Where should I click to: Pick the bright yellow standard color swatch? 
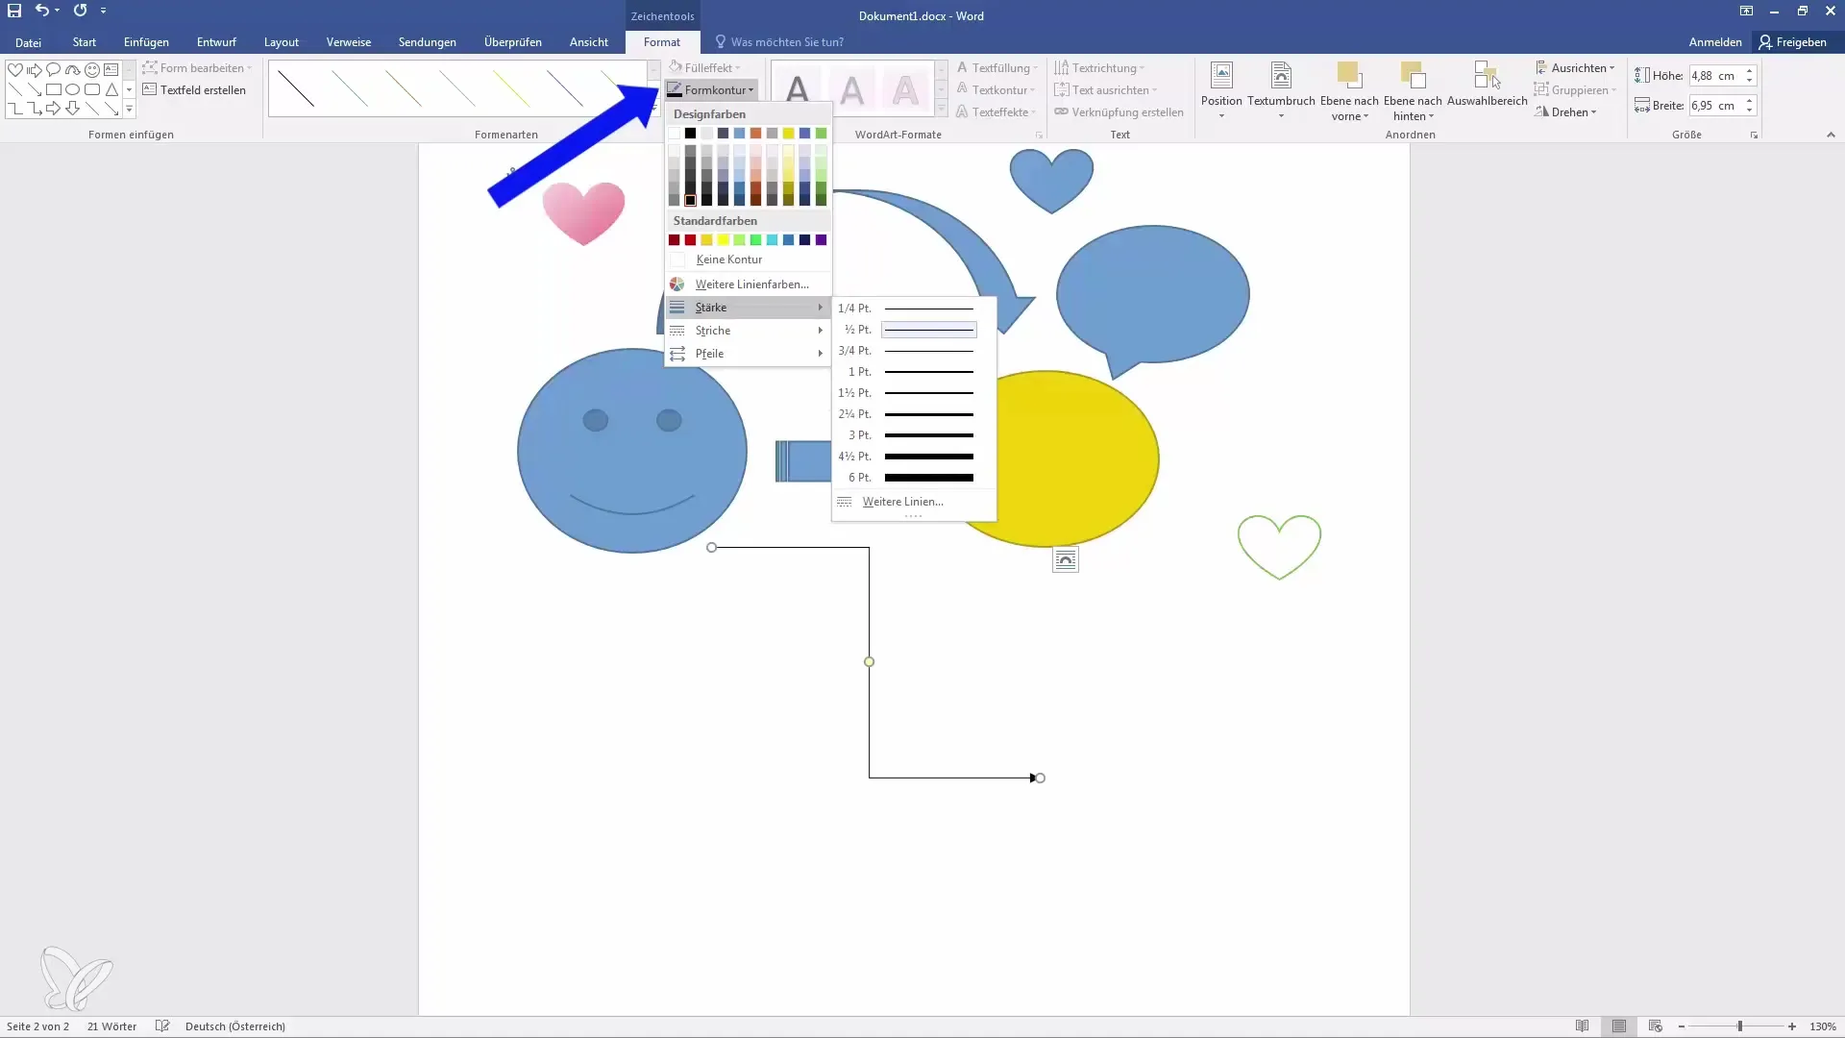tap(723, 240)
